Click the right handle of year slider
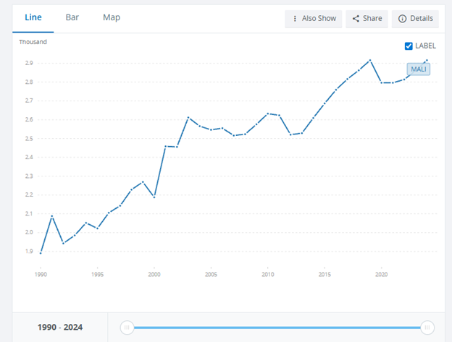Viewport: 452px width, 342px height. tap(427, 327)
